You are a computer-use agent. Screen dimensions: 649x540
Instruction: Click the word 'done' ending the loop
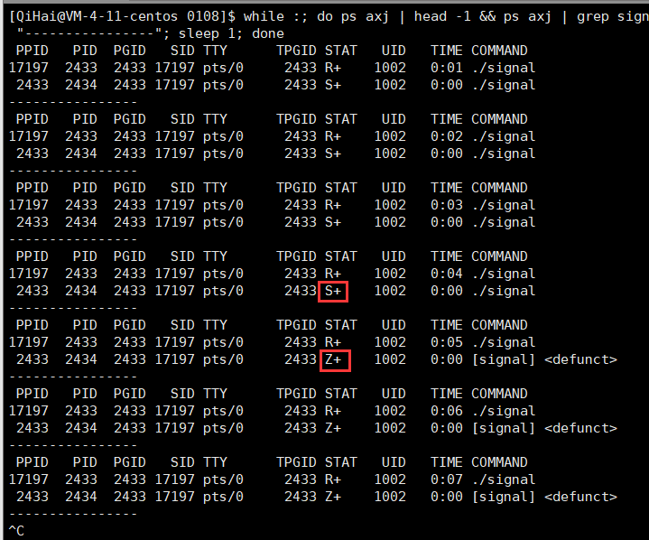[x=268, y=33]
